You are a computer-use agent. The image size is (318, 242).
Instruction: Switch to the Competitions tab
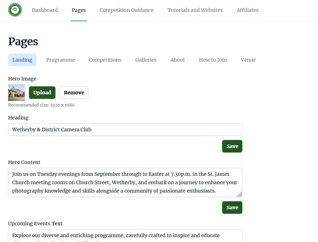click(105, 60)
